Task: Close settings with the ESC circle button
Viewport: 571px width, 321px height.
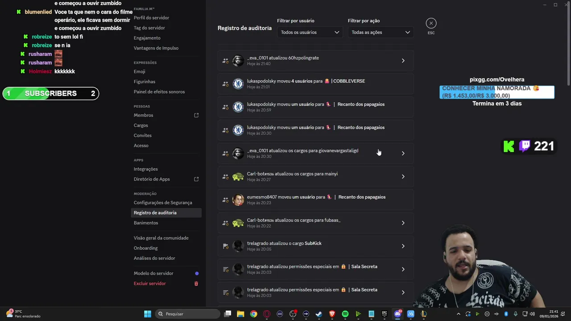Action: pyautogui.click(x=431, y=23)
